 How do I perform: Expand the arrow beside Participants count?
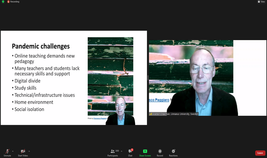click(x=121, y=151)
